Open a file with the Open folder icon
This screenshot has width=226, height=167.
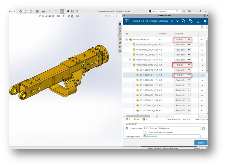31,11
